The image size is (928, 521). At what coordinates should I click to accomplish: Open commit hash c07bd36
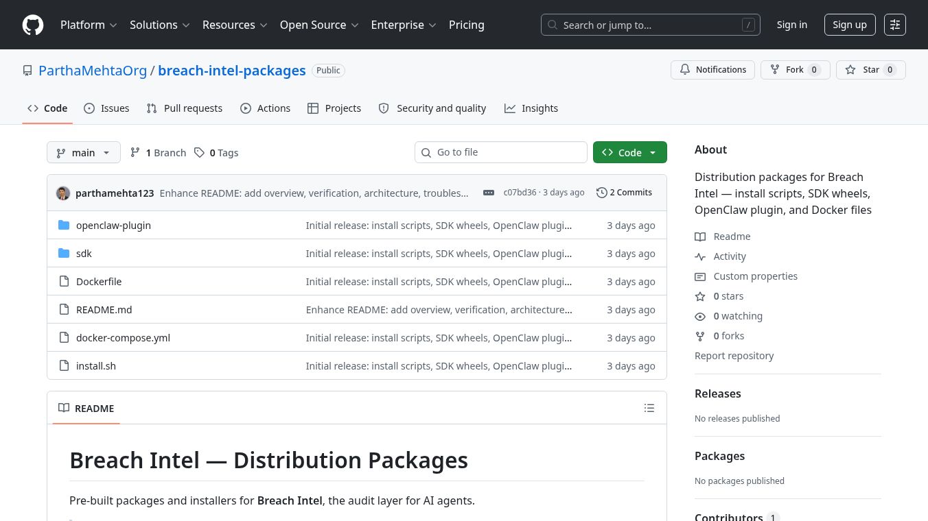(x=520, y=193)
